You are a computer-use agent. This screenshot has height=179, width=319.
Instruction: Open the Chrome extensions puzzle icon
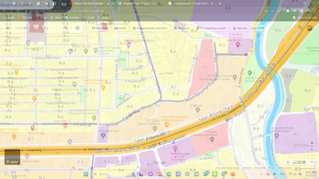[288, 11]
